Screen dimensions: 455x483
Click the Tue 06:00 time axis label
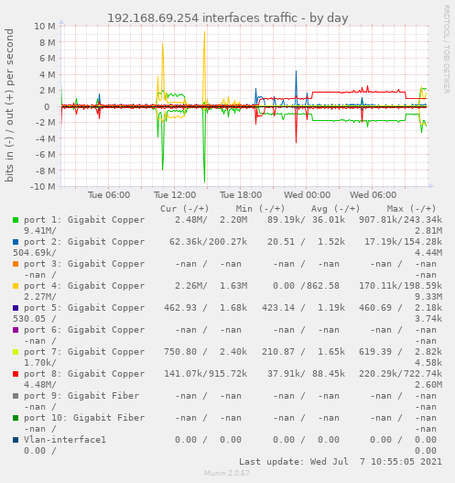[x=109, y=195]
